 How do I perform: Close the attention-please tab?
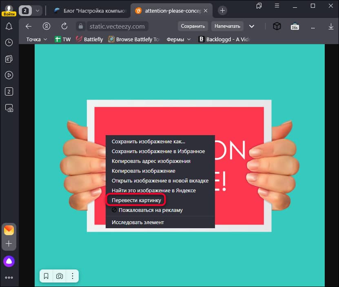coord(206,11)
